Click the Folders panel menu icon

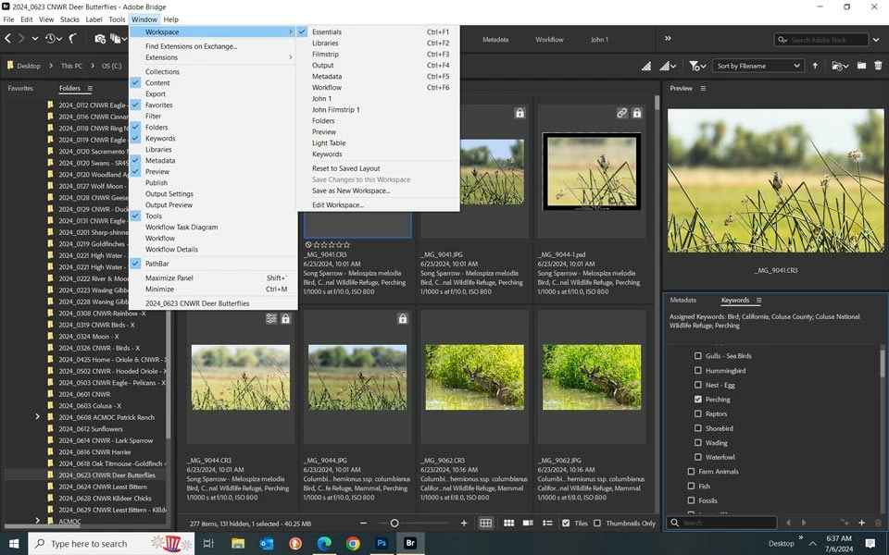point(90,89)
